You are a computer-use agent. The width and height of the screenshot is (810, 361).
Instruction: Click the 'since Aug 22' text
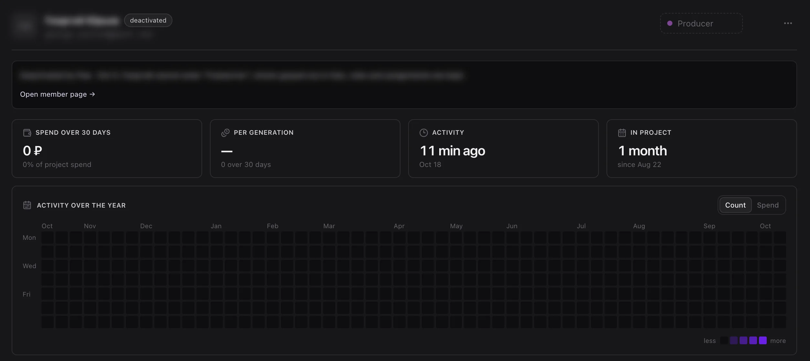[639, 164]
